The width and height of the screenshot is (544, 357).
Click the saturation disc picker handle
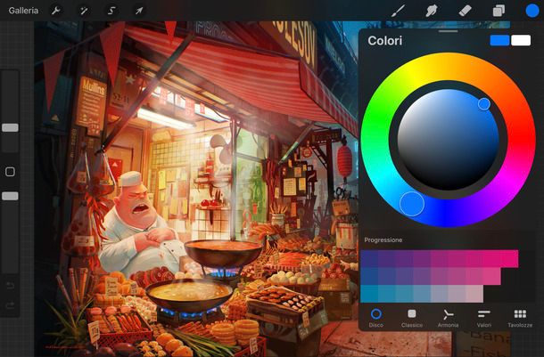pos(484,103)
